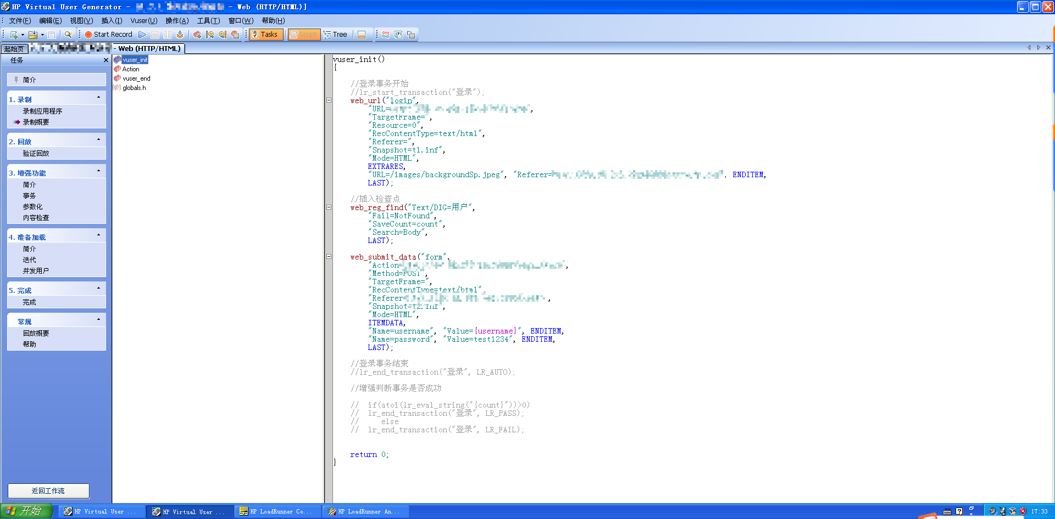Click the Show Output window icon

pos(362,35)
